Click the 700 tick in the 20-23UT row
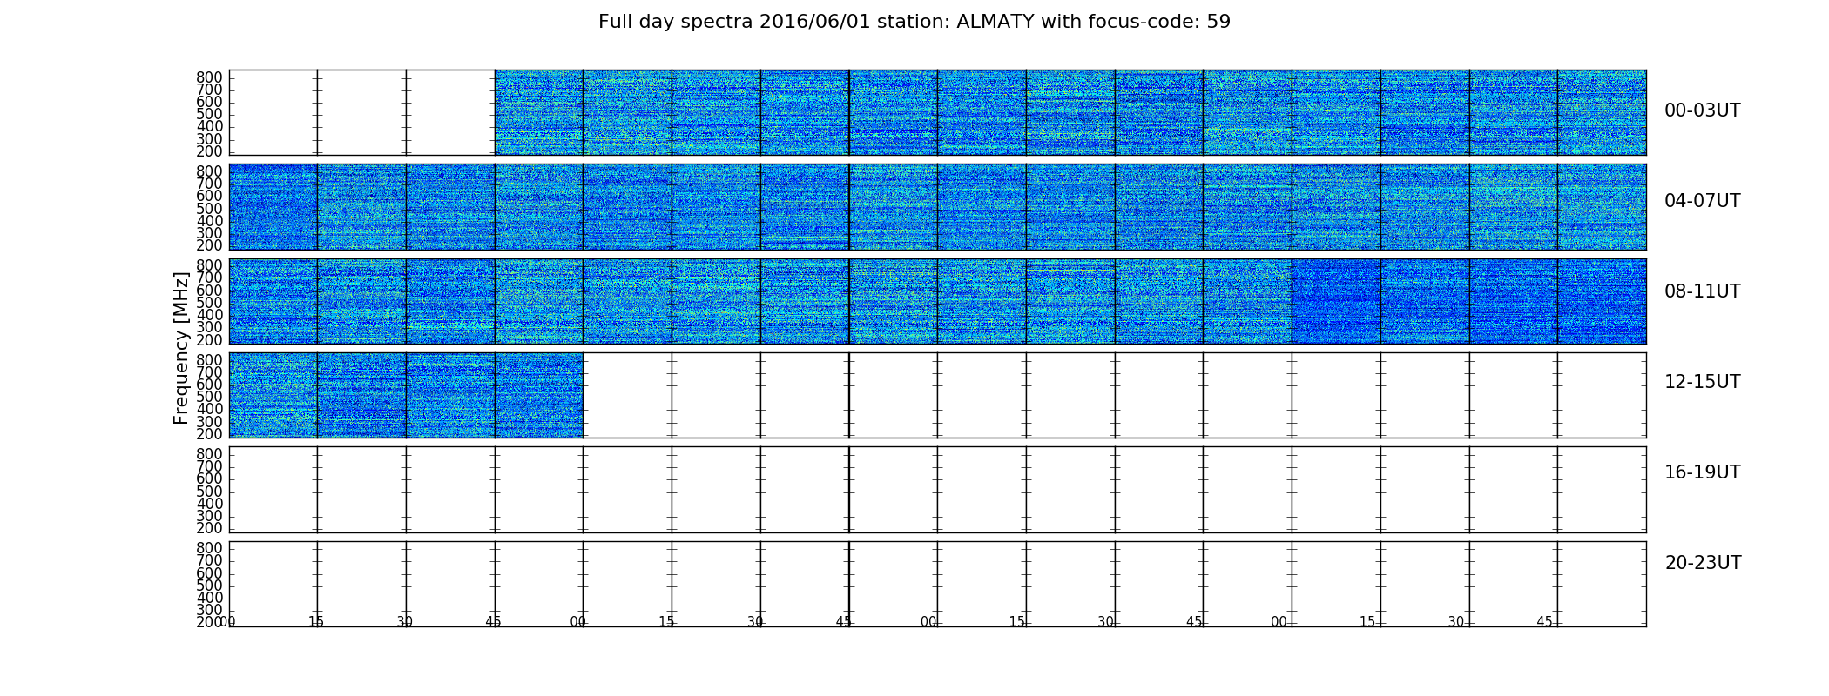The image size is (1829, 696). 209,560
